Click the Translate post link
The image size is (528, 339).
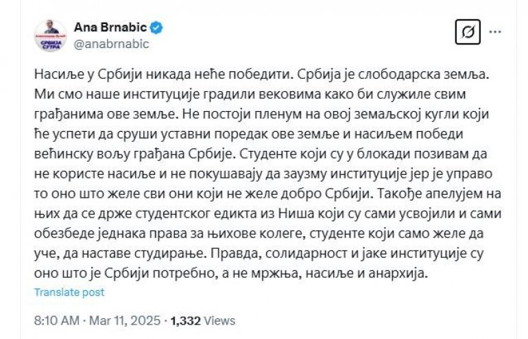[x=69, y=292]
